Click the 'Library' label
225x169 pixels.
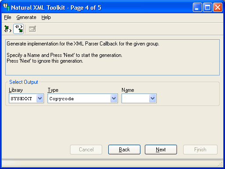(x=16, y=90)
